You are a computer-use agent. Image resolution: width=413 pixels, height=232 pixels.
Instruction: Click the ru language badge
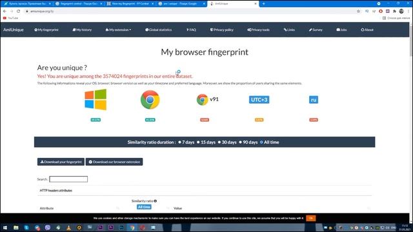click(314, 100)
